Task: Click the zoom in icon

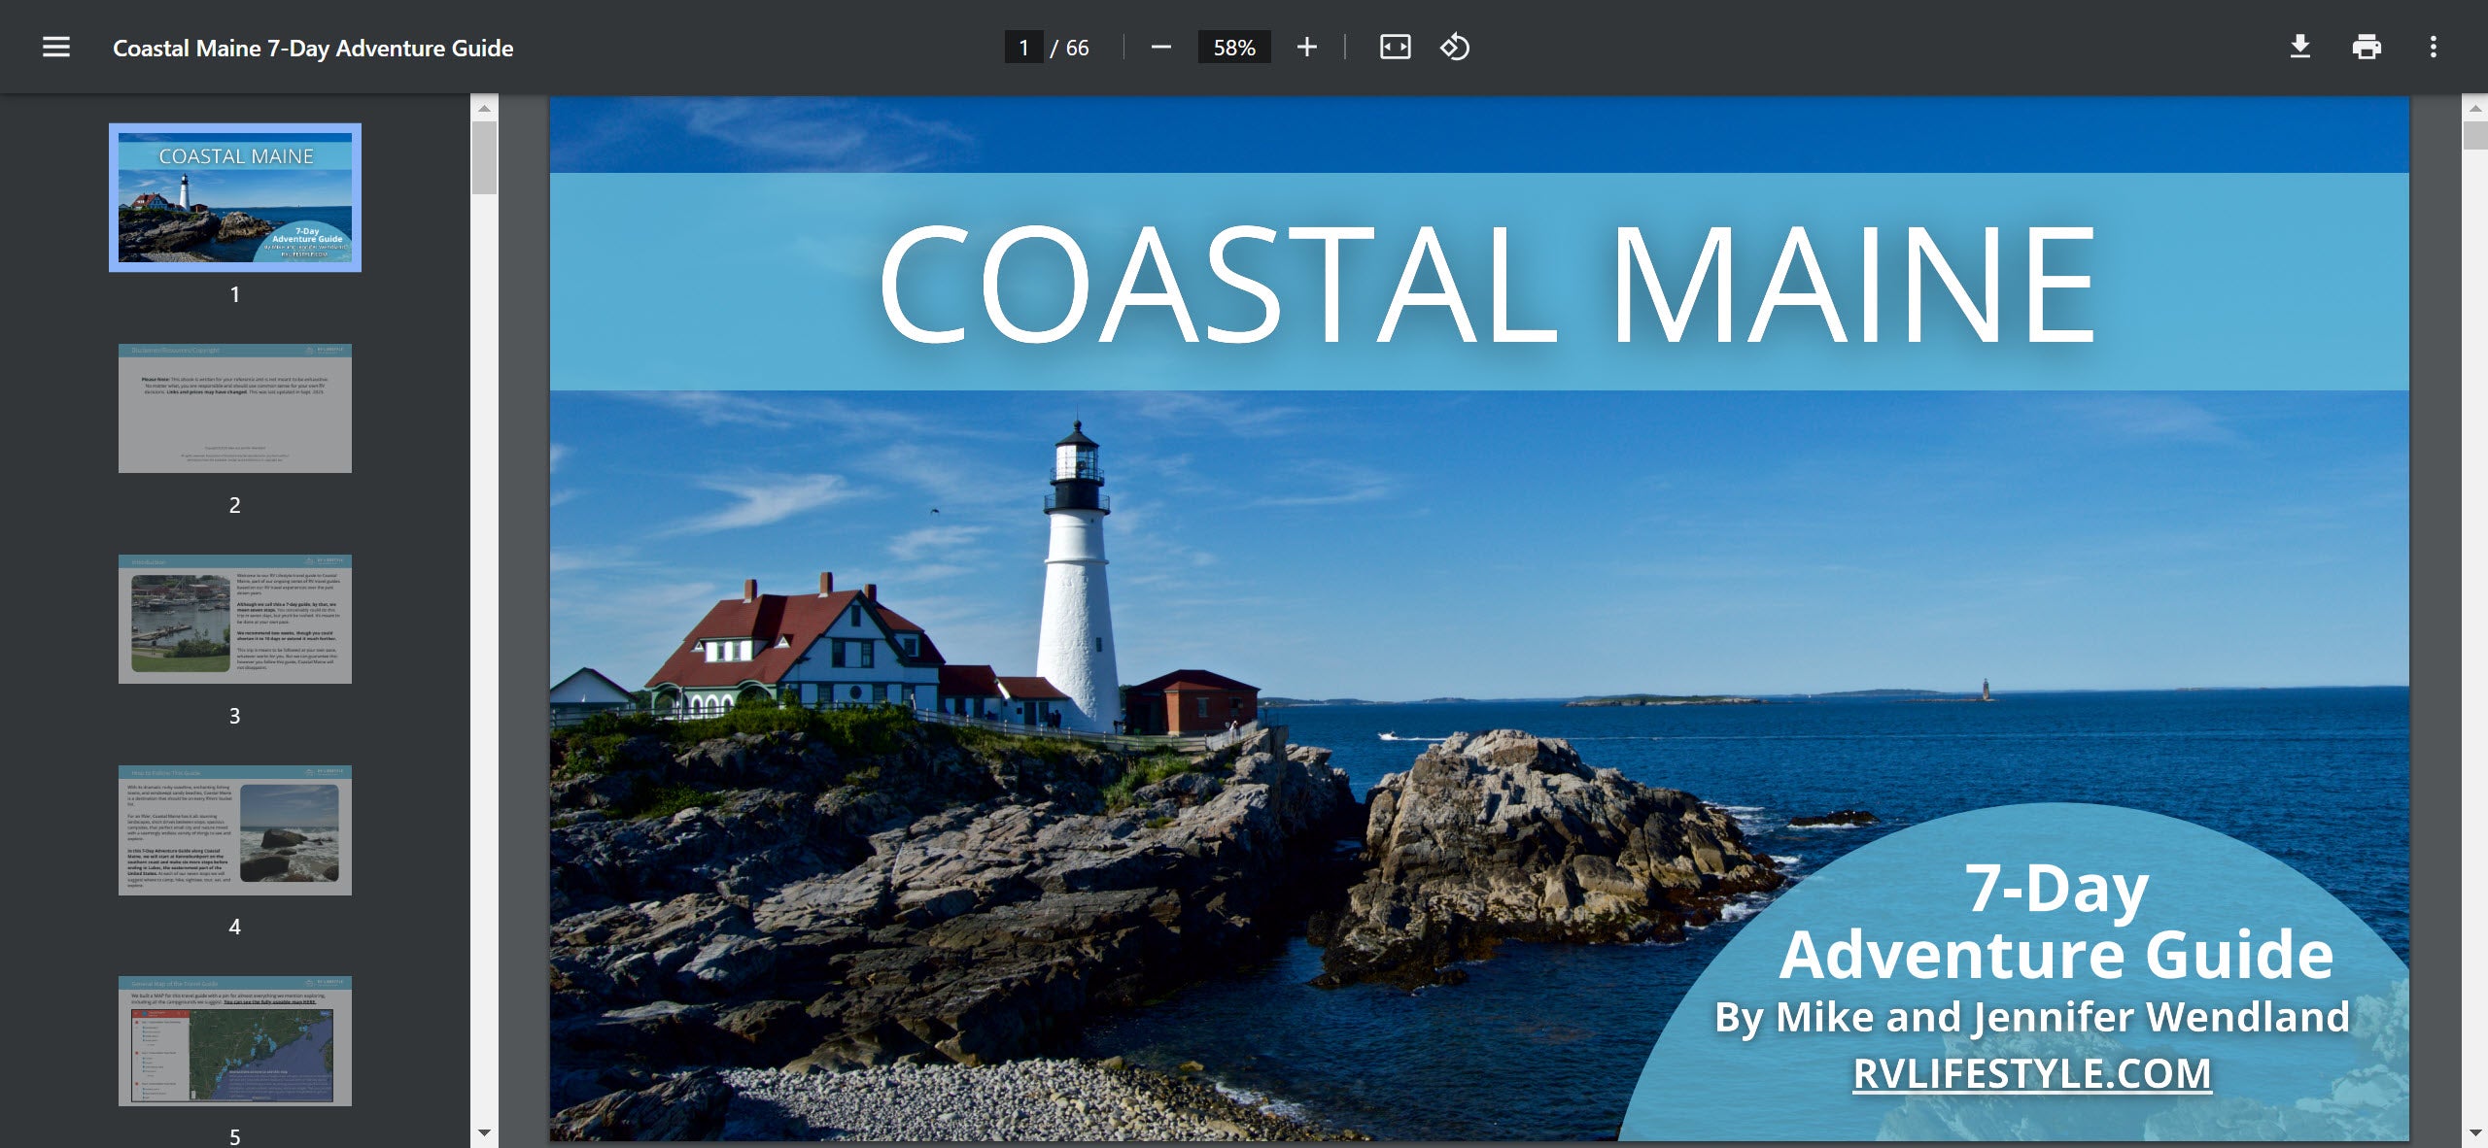Action: tap(1306, 47)
